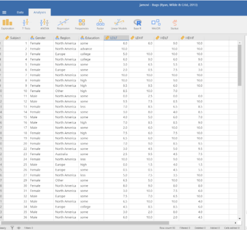The width and height of the screenshot is (247, 230).
Task: Toggle filter visibility eye icon
Action: click(x=18, y=228)
